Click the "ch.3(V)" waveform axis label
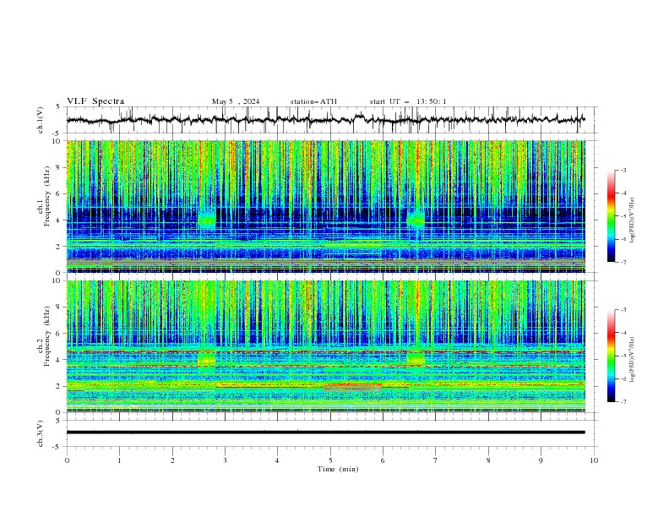669x517 pixels. point(41,433)
